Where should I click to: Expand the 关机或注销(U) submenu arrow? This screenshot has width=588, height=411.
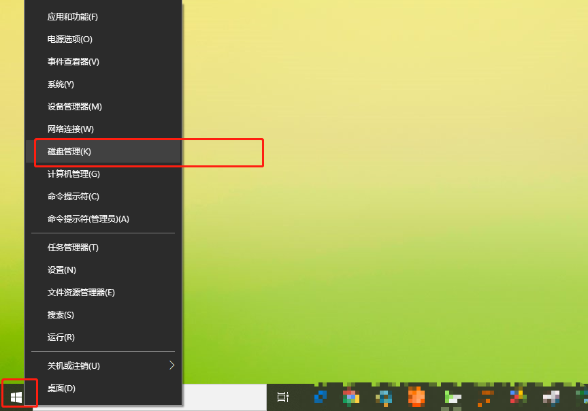click(171, 365)
